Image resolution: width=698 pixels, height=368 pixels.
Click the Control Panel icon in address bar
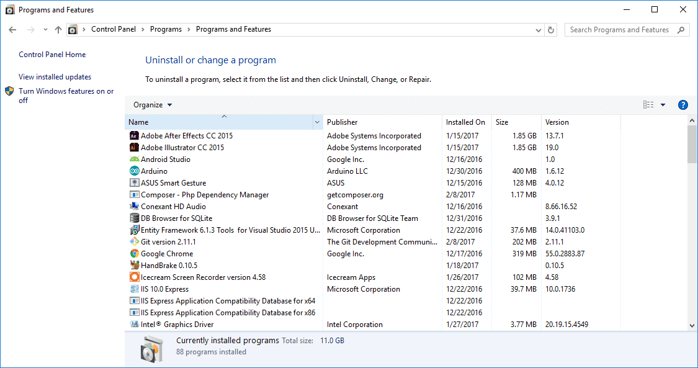pos(73,30)
